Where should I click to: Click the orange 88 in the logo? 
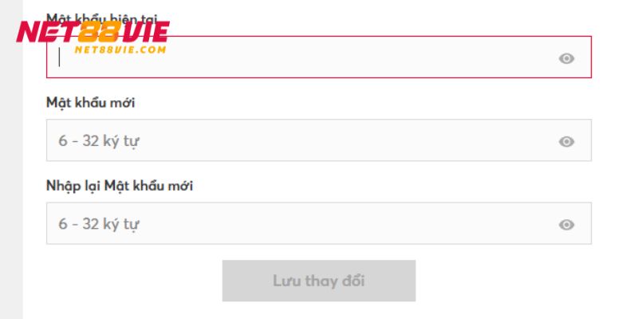point(100,32)
